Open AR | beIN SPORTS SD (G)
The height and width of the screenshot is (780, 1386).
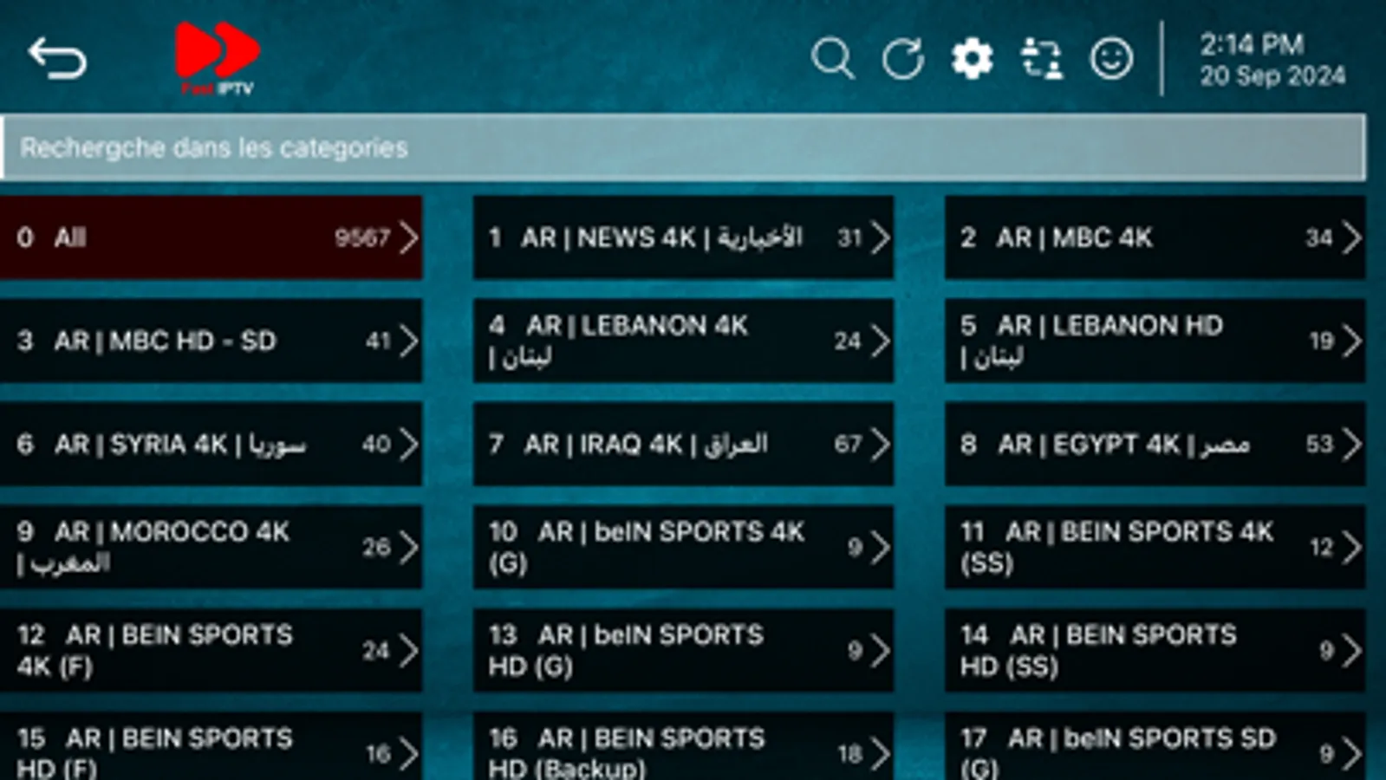(x=1155, y=746)
